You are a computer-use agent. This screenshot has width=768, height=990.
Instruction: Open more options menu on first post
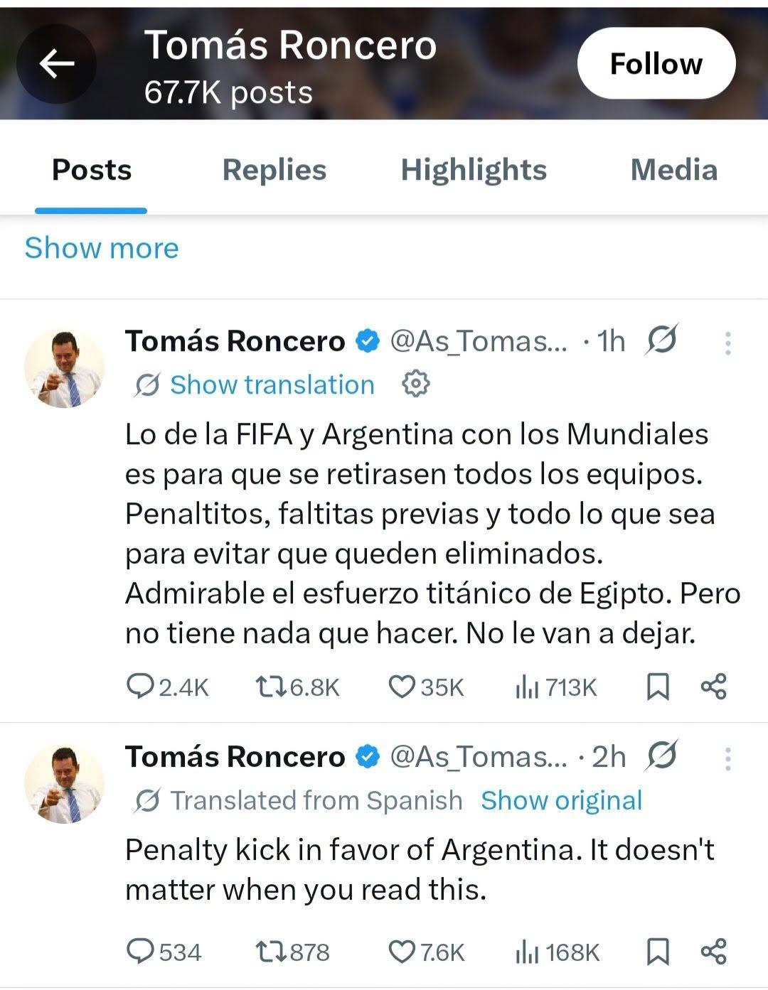click(727, 343)
